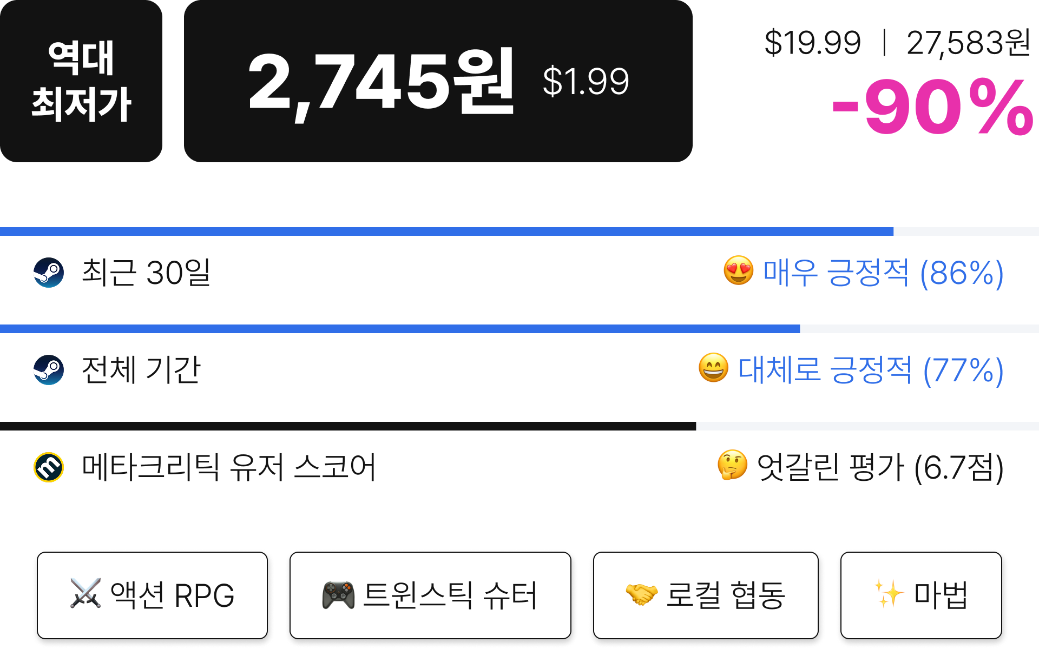1039x649 pixels.
Task: Click the 2,745원 sale price box
Action: pyautogui.click(x=438, y=81)
